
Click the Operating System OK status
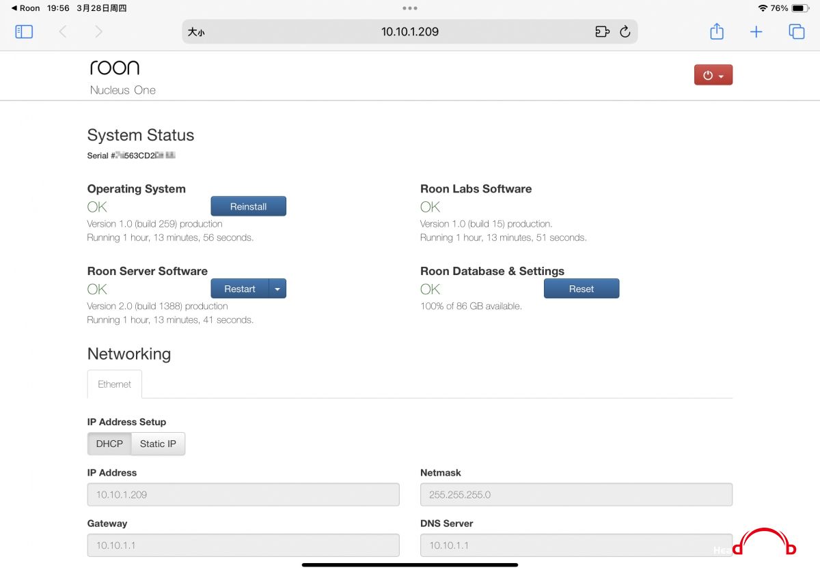[97, 207]
